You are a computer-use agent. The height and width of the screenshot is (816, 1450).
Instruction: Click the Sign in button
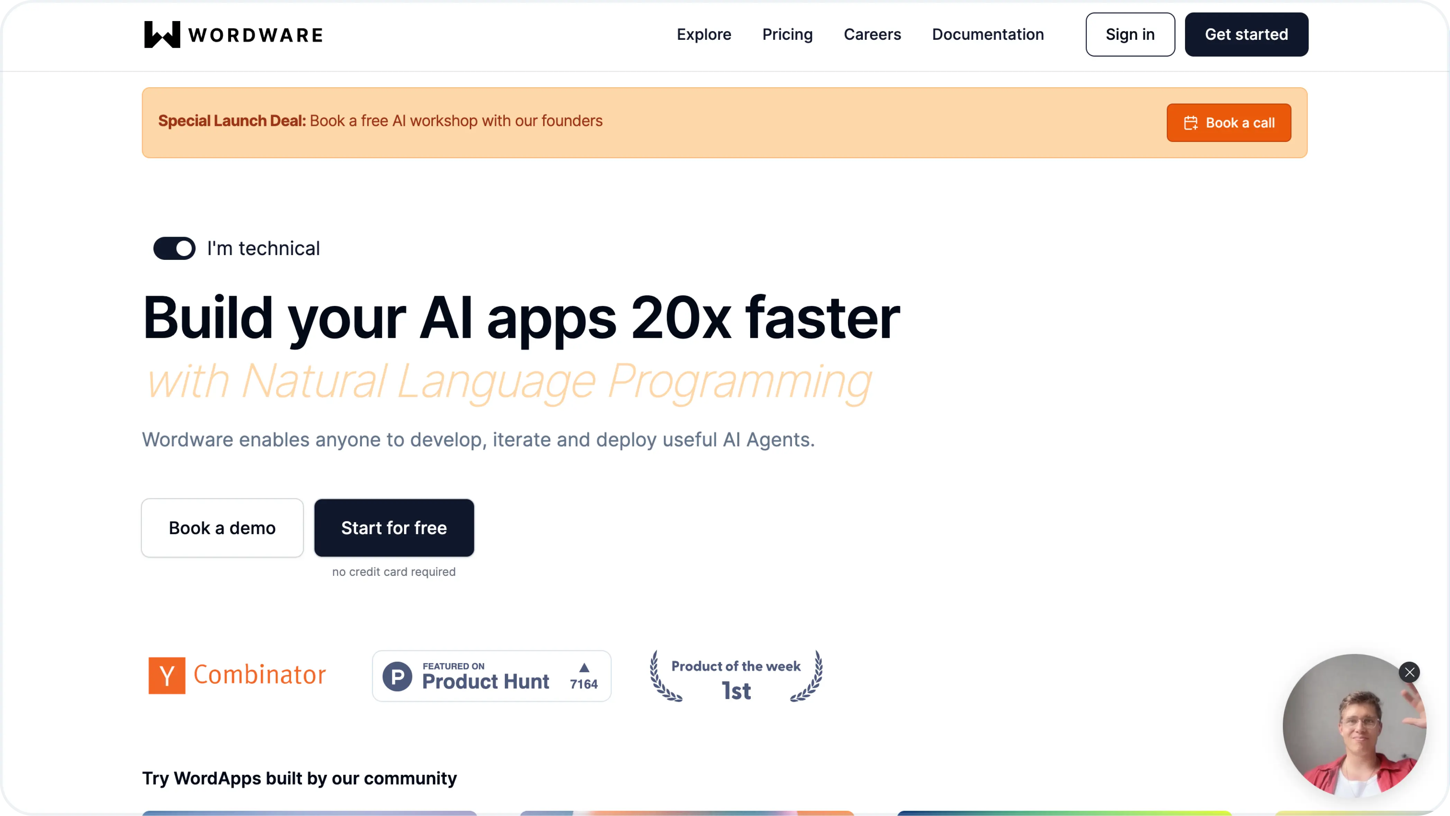tap(1130, 34)
